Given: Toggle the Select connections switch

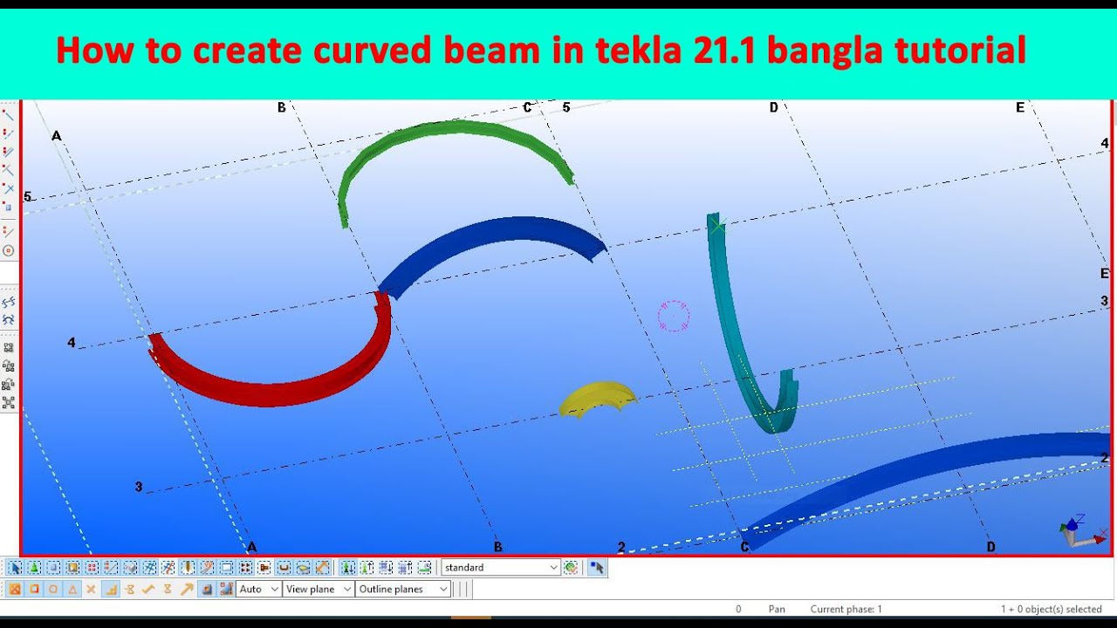Looking at the screenshot, I should (33, 567).
